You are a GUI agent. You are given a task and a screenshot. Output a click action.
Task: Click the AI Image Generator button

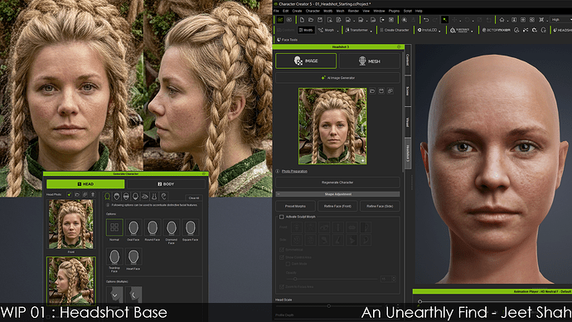[x=337, y=78]
